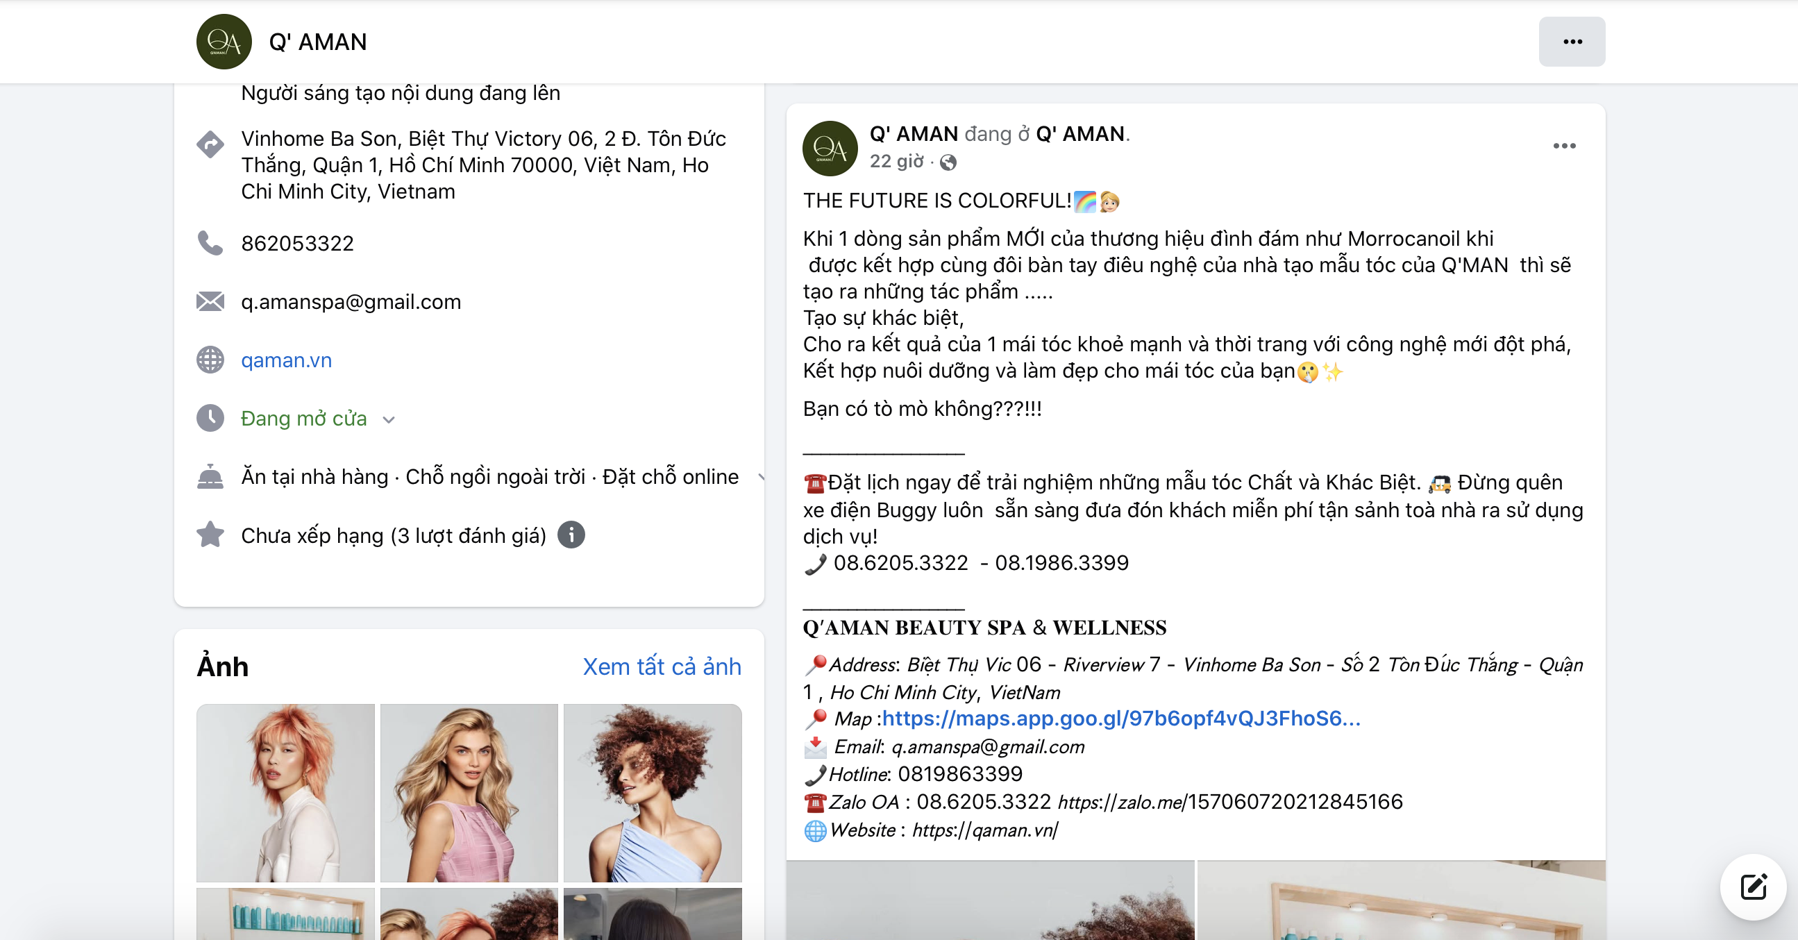Click the 22 giờ post timestamp

(x=896, y=162)
